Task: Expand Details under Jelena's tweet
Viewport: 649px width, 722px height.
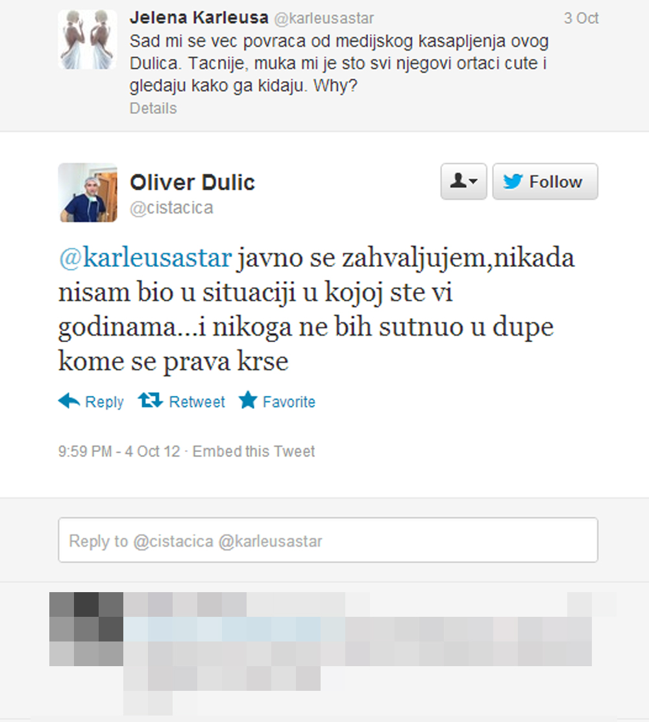Action: [153, 108]
